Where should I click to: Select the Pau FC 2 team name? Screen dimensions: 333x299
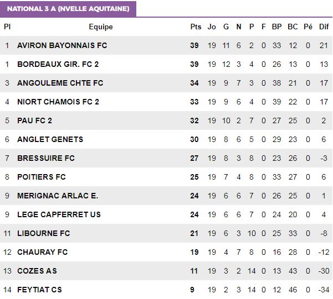(34, 120)
